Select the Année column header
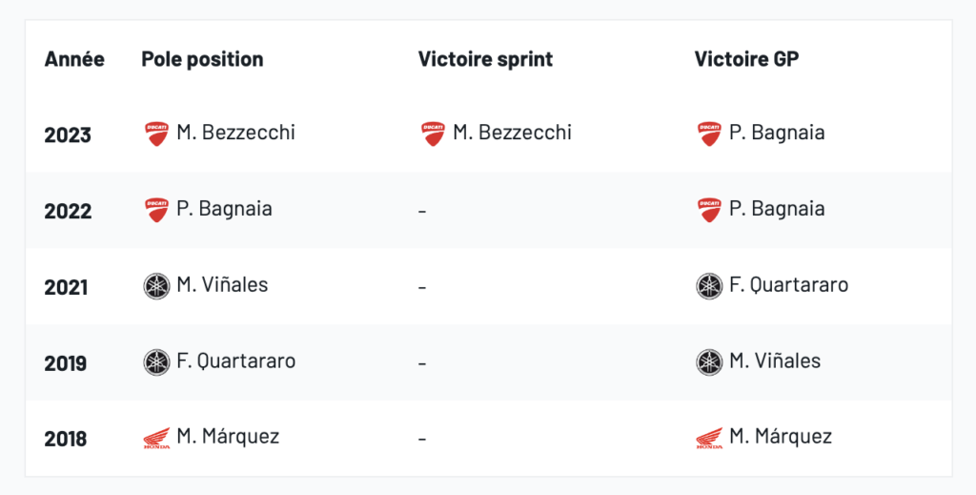Image resolution: width=976 pixels, height=495 pixels. pyautogui.click(x=74, y=59)
